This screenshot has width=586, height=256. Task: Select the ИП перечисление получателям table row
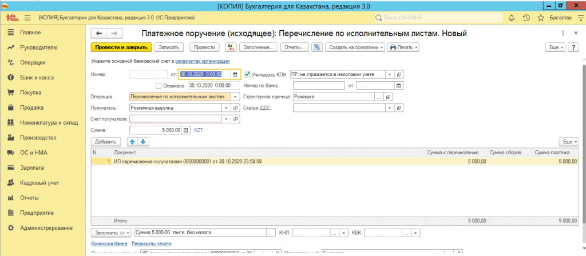[x=334, y=162]
